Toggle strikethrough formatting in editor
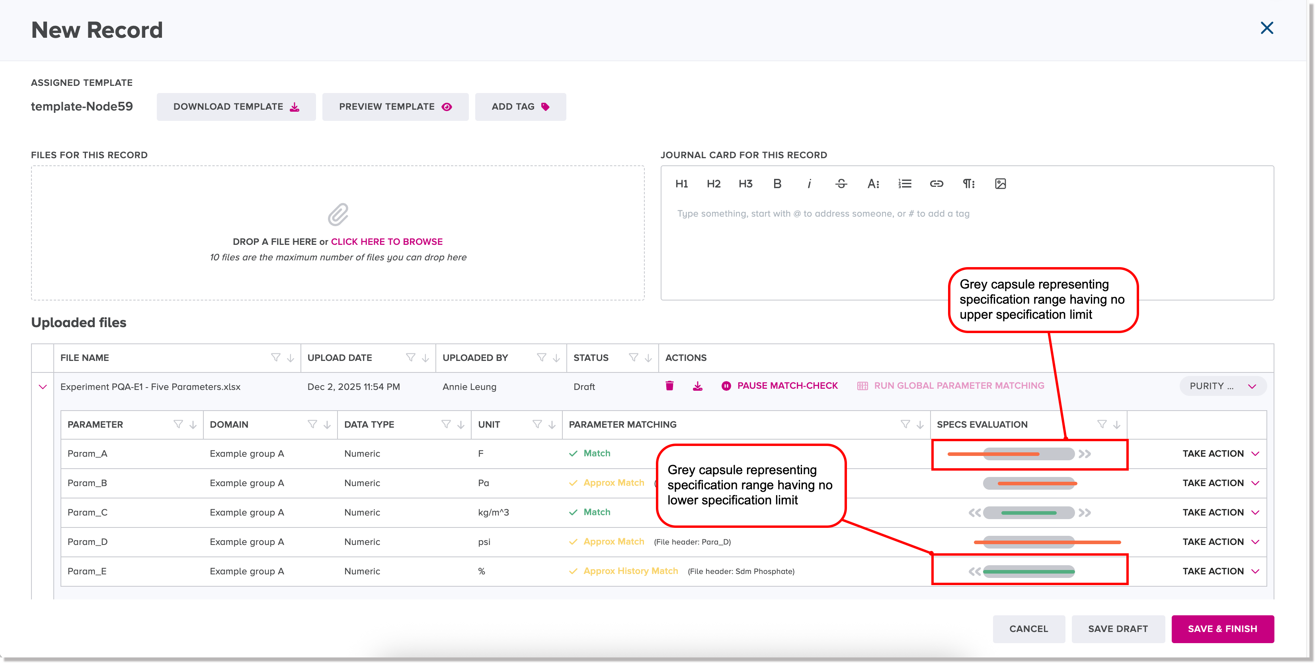1315x663 pixels. 841,184
